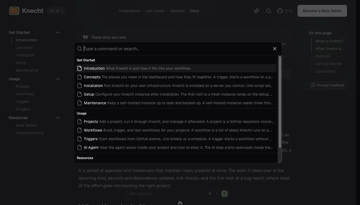Open the Workflows search result

[x=176, y=130]
